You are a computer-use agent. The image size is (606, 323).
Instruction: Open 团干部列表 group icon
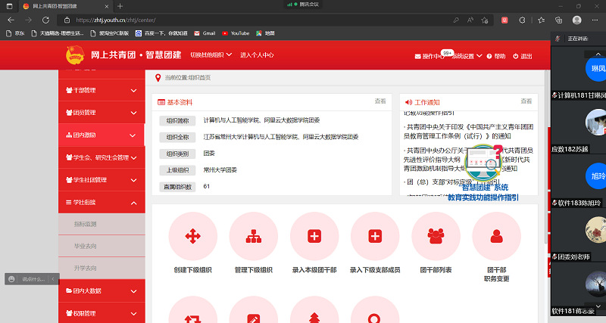point(436,236)
